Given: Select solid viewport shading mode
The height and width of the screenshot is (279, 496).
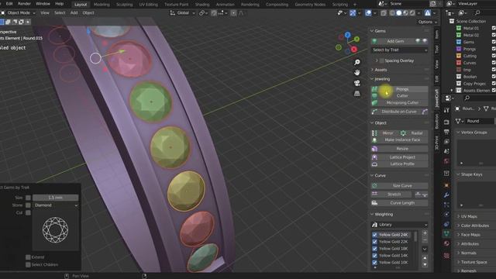Looking at the screenshot, I should tap(399, 13).
